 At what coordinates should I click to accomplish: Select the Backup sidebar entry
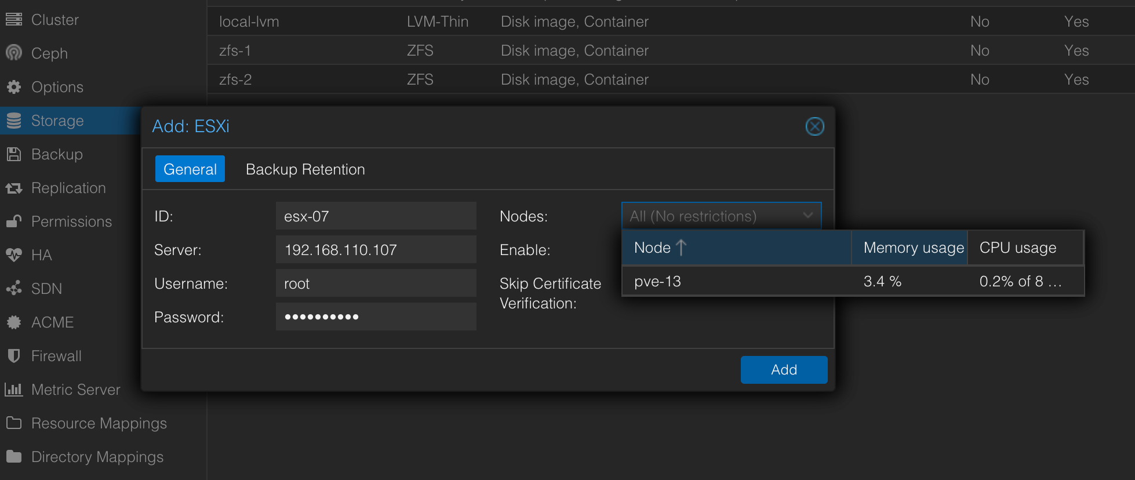tap(57, 154)
